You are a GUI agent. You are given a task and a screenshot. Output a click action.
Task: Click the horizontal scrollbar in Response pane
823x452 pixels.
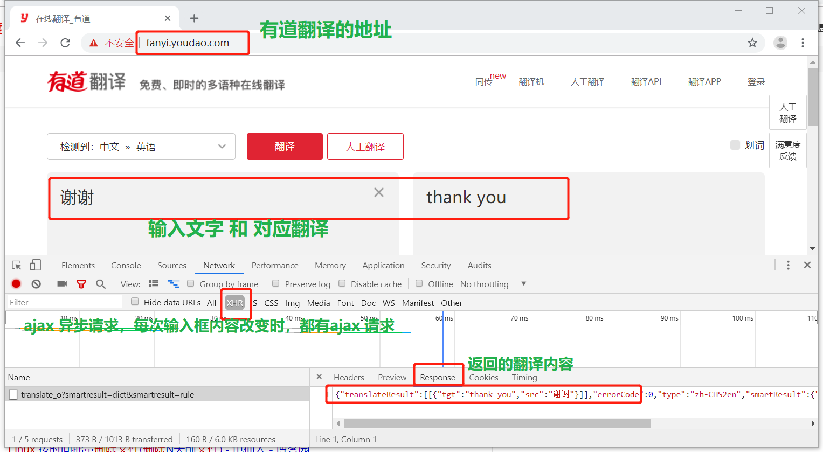pyautogui.click(x=497, y=423)
